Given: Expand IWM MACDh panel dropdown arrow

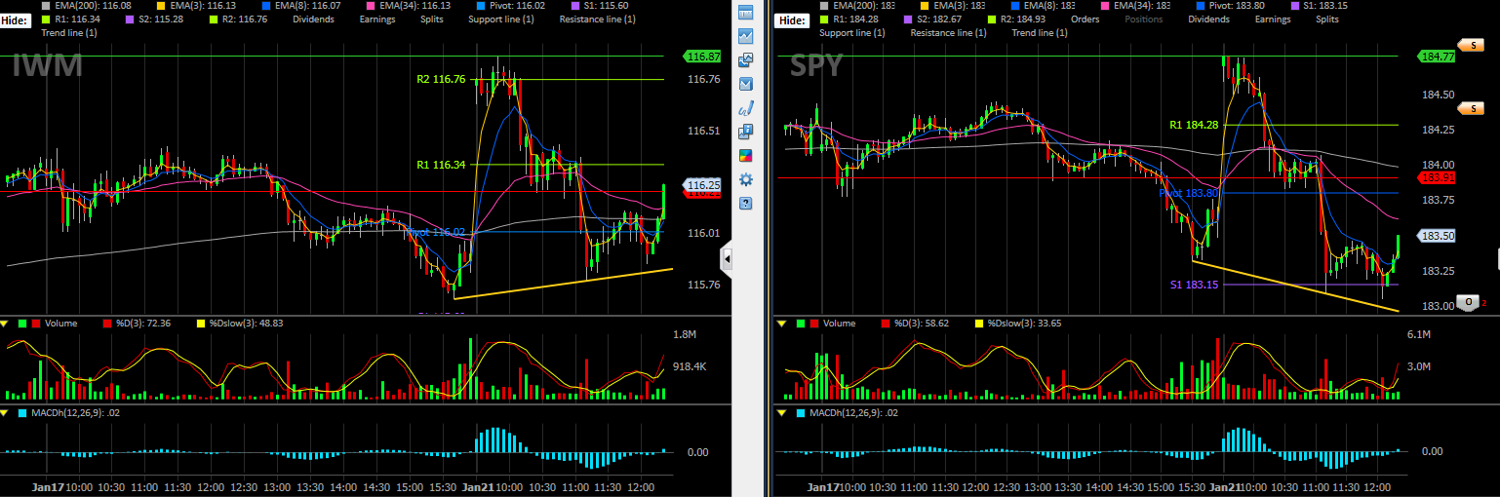Looking at the screenshot, I should (x=4, y=413).
